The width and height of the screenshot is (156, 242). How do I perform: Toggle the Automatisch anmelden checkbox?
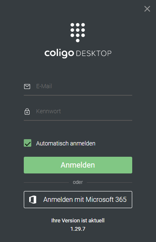pos(28,143)
